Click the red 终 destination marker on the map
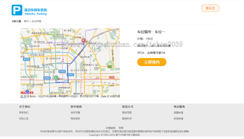Viewport: 244px width, 139px height. pos(84,40)
